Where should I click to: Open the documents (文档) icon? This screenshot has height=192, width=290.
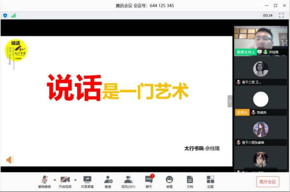click(190, 182)
